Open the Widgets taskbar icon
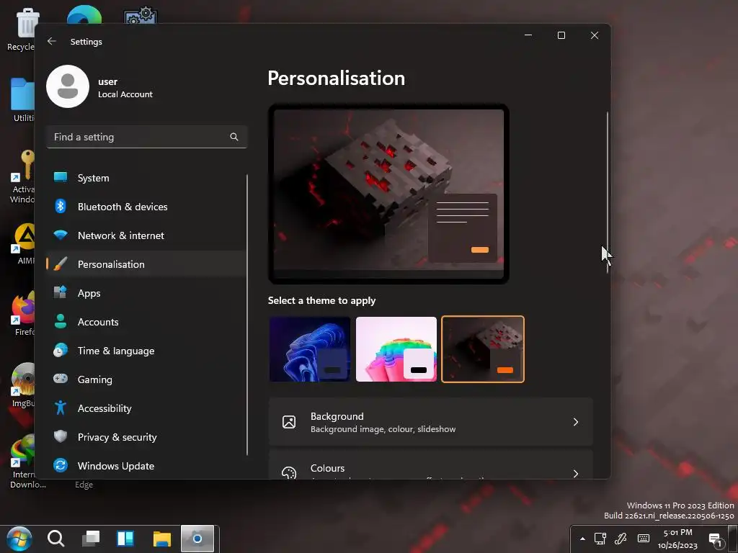The width and height of the screenshot is (738, 553). [125, 539]
